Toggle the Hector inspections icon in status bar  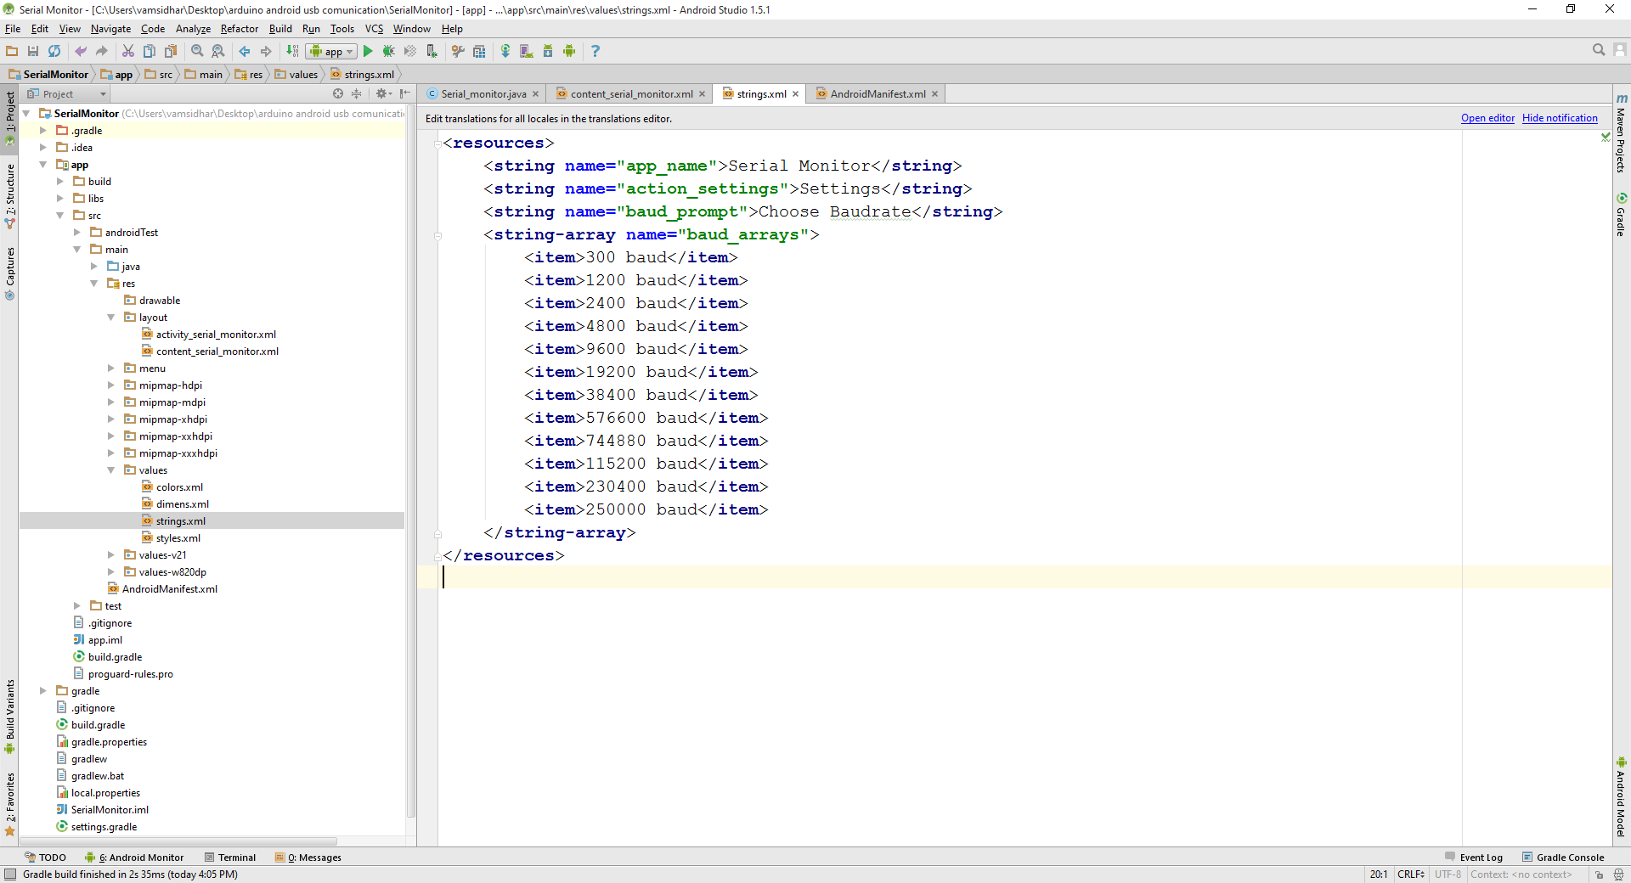pyautogui.click(x=1618, y=875)
